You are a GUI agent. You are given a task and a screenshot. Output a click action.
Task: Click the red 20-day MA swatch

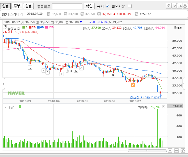pyautogui.click(x=30, y=27)
